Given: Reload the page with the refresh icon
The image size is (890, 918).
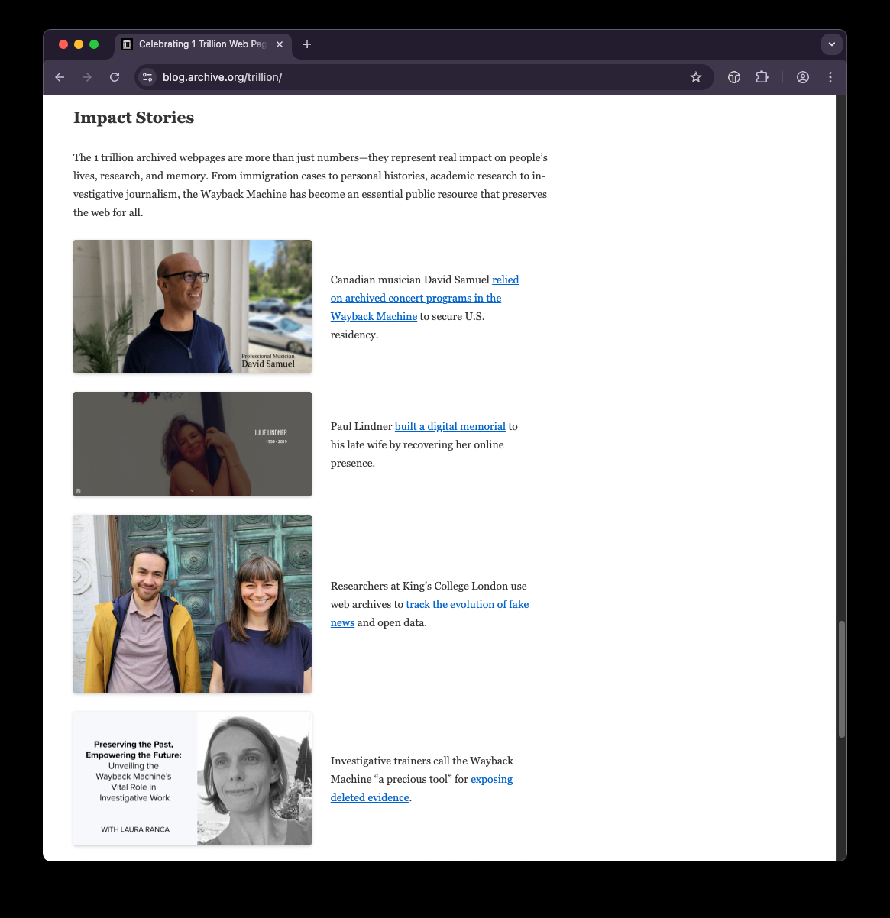Looking at the screenshot, I should coord(115,77).
